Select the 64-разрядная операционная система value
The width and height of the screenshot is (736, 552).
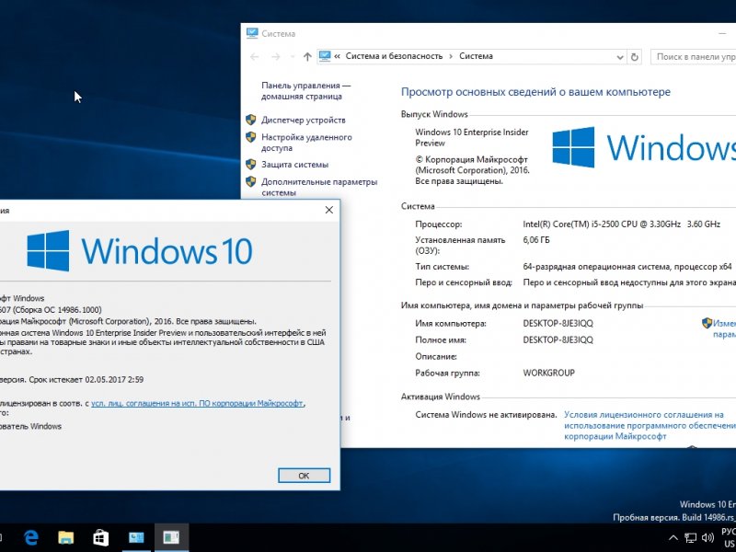click(x=627, y=267)
